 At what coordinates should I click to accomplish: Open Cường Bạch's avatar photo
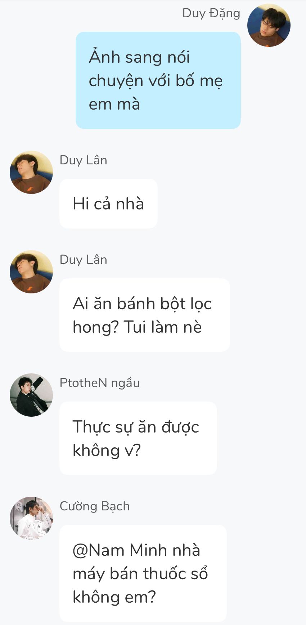tap(31, 518)
